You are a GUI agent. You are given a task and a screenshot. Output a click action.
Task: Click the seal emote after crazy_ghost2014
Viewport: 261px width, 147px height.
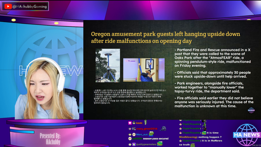pos(163,128)
